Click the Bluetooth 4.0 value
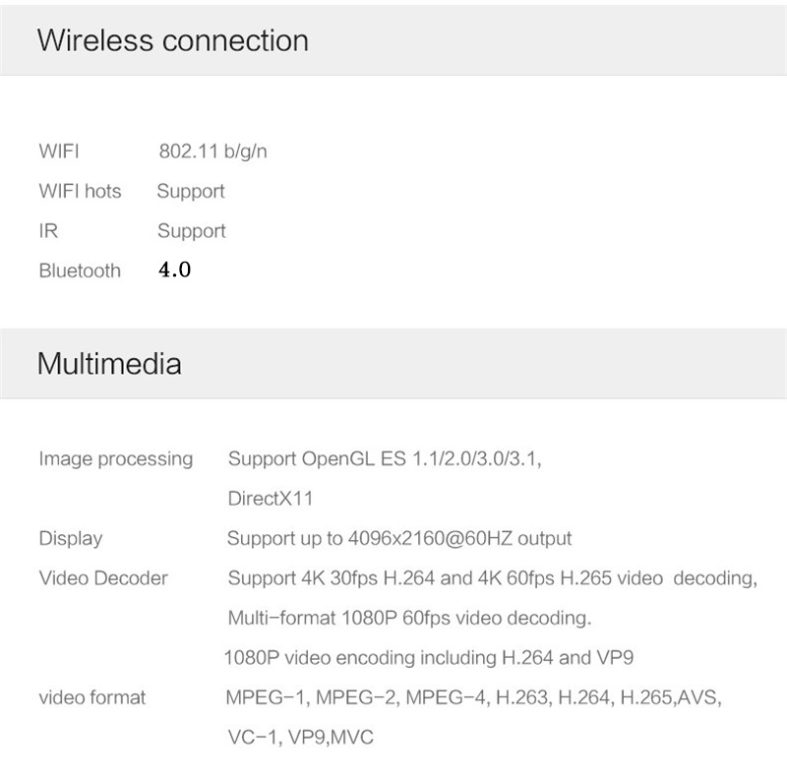Viewport: 787px width, 780px height. 174,270
